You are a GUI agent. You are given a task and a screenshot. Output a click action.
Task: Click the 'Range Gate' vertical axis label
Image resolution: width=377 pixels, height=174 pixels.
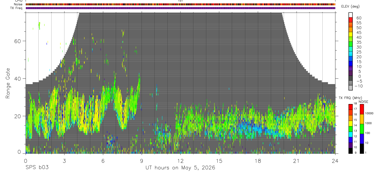click(8, 83)
